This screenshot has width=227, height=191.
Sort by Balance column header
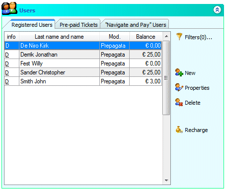pyautogui.click(x=146, y=37)
